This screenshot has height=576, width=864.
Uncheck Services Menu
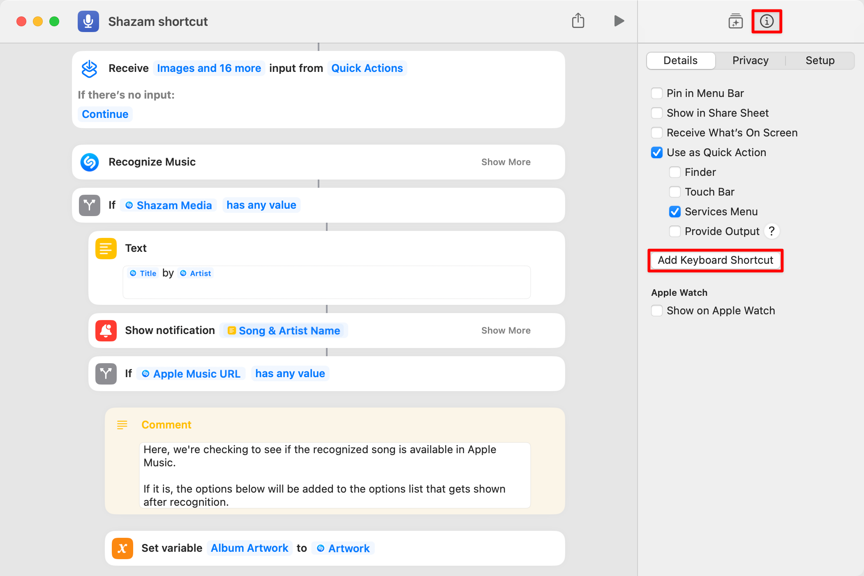(x=675, y=212)
